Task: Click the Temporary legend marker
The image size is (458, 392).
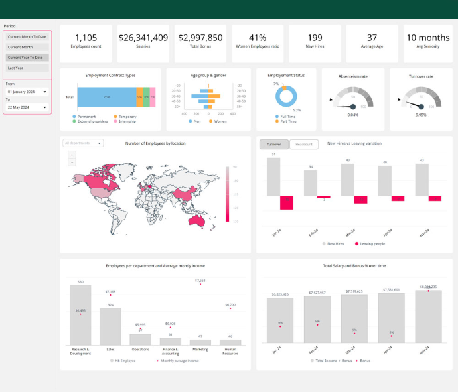Action: (115, 116)
